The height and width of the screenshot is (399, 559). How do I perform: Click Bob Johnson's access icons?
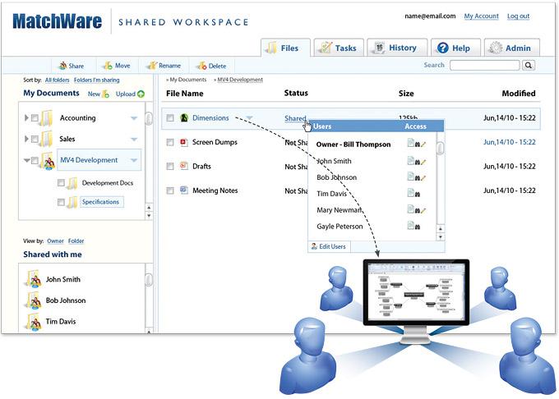(x=417, y=177)
